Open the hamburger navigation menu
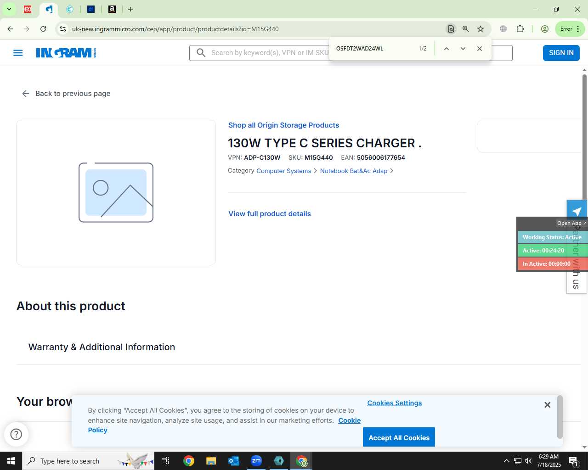588x470 pixels. (18, 53)
